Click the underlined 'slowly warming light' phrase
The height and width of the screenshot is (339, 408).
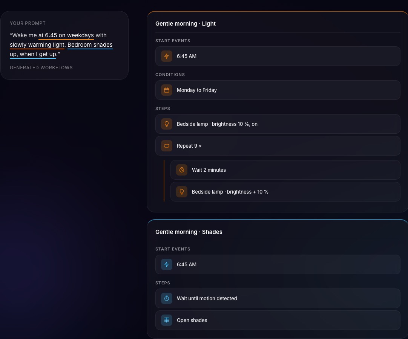[37, 45]
